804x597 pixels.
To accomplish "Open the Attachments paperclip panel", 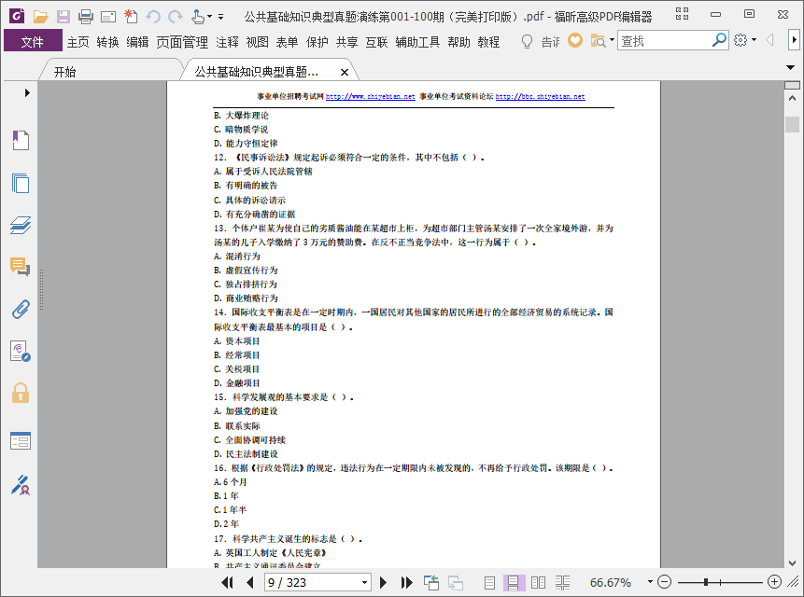I will pyautogui.click(x=21, y=310).
